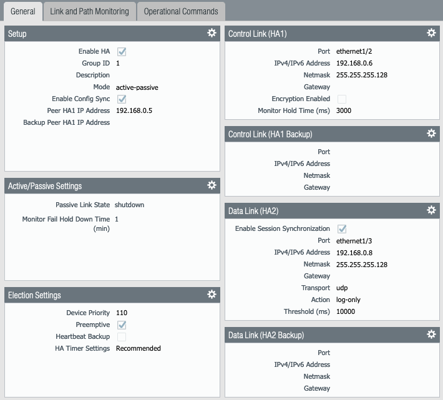Click the Peer HA1 IP Address value 192.168.0.5
Viewport: 443px width, 400px height.
pyautogui.click(x=134, y=110)
